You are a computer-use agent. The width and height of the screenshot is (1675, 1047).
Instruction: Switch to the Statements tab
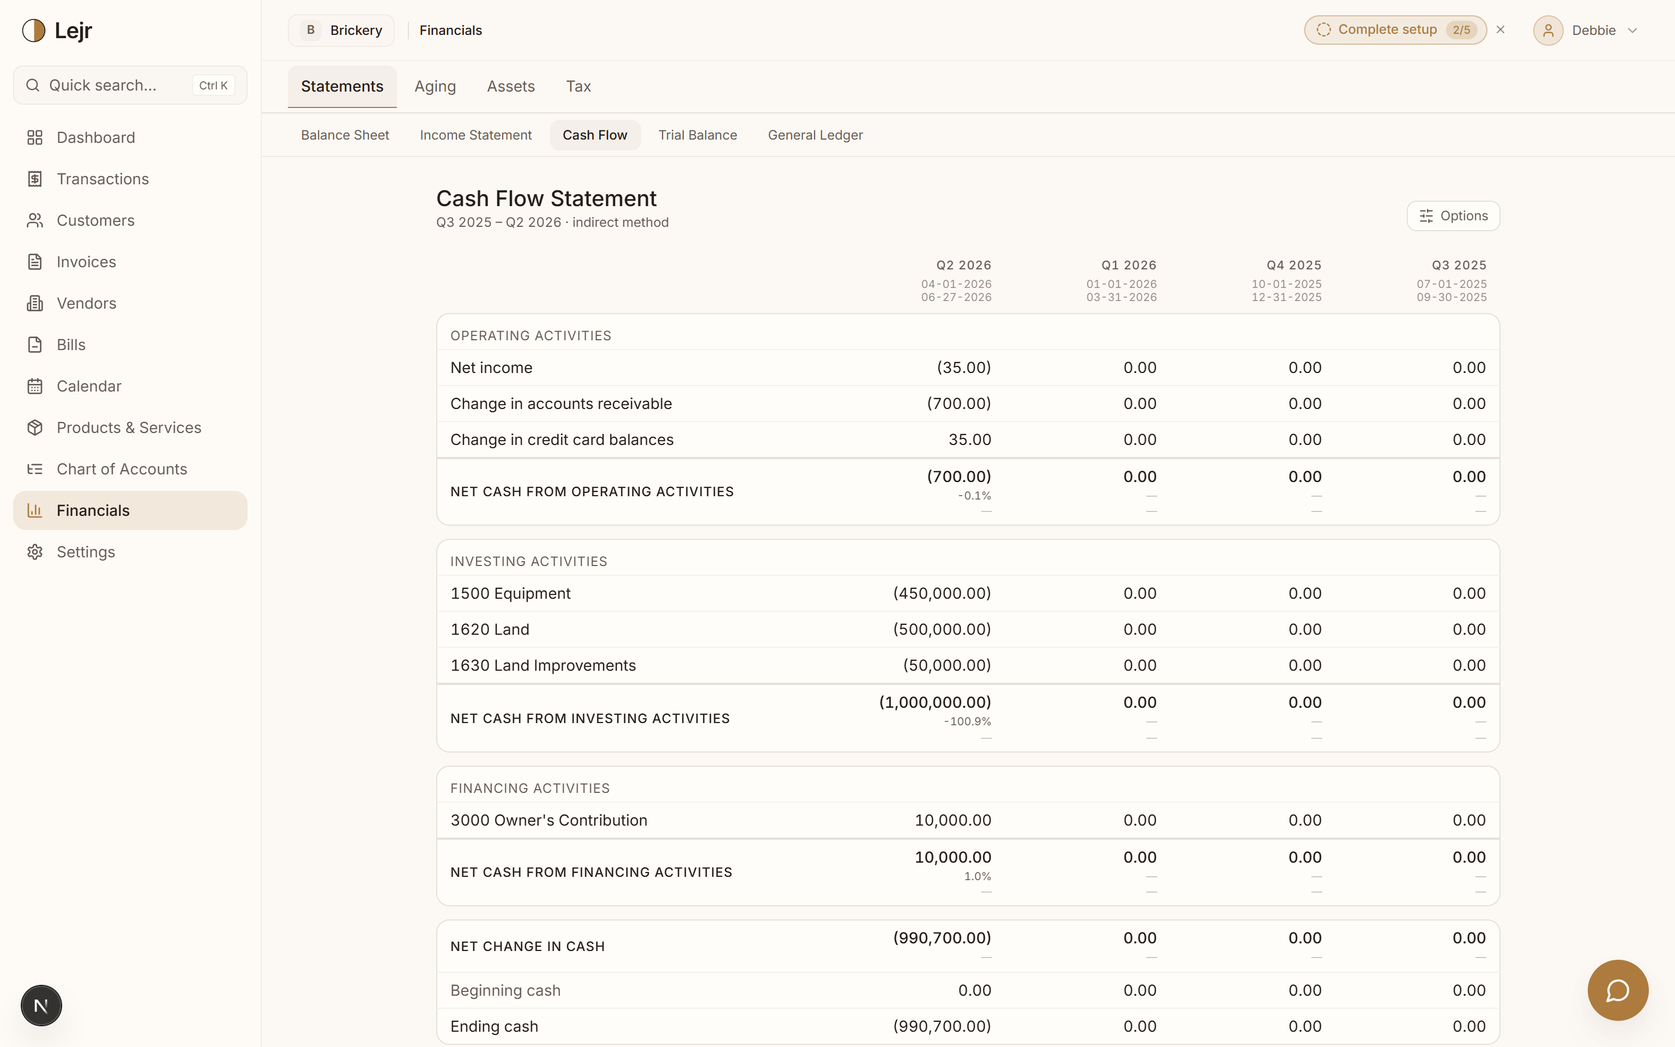coord(342,87)
